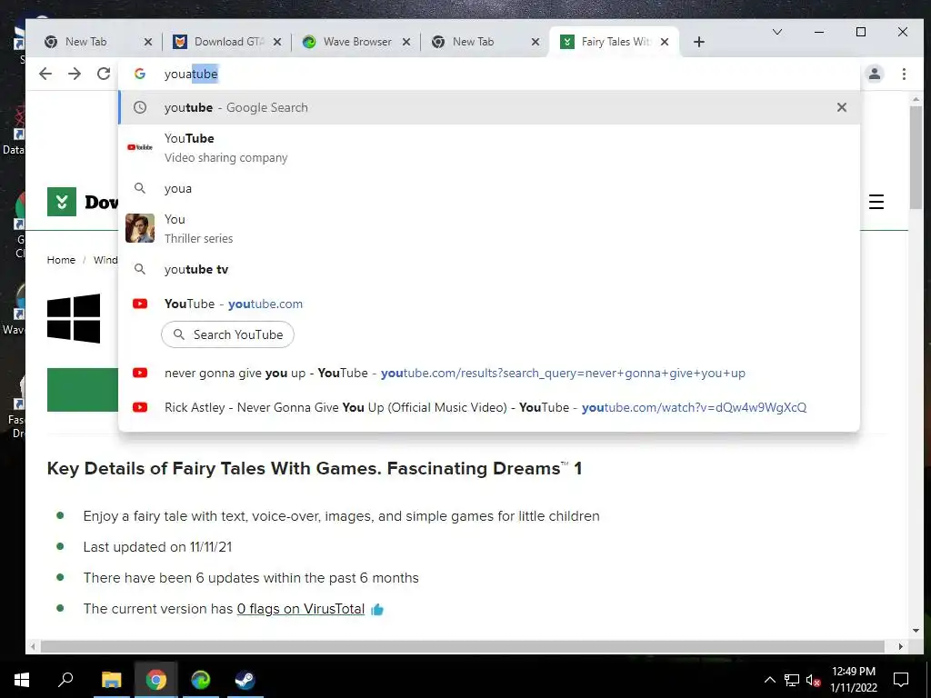Image resolution: width=931 pixels, height=698 pixels.
Task: Open the YouTube - youtube.com suggestion
Action: [x=489, y=304]
